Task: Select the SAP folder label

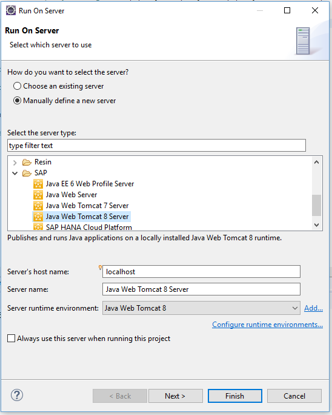Action: [x=41, y=173]
